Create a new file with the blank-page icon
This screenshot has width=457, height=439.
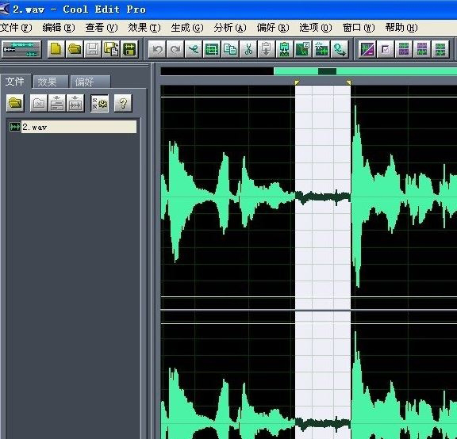[x=56, y=49]
